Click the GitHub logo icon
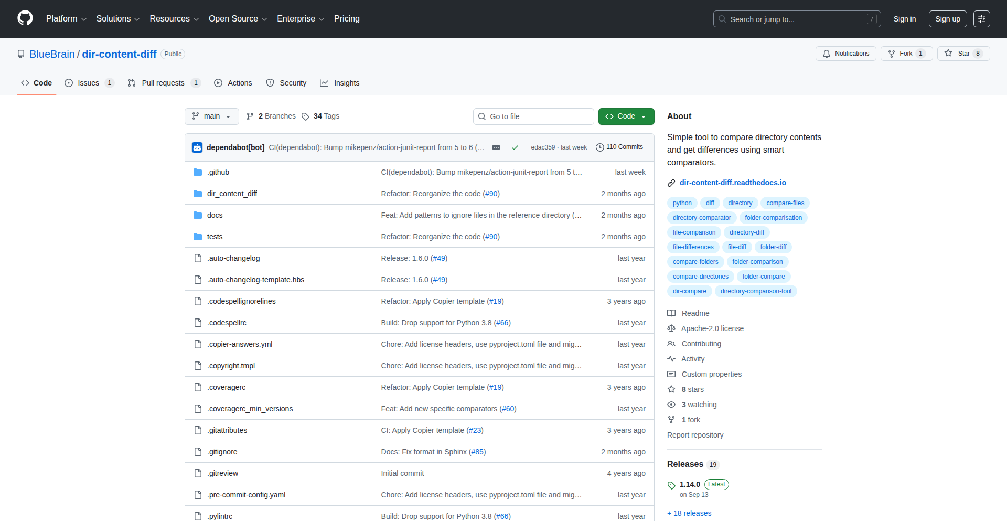The height and width of the screenshot is (521, 1007). coord(25,18)
